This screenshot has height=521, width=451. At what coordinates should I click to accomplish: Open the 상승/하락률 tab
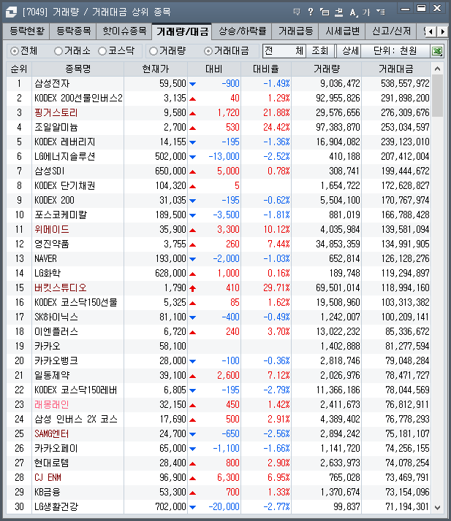(x=242, y=31)
